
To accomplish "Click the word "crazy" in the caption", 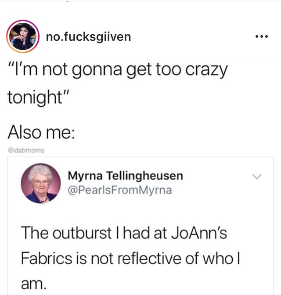I will [x=206, y=71].
